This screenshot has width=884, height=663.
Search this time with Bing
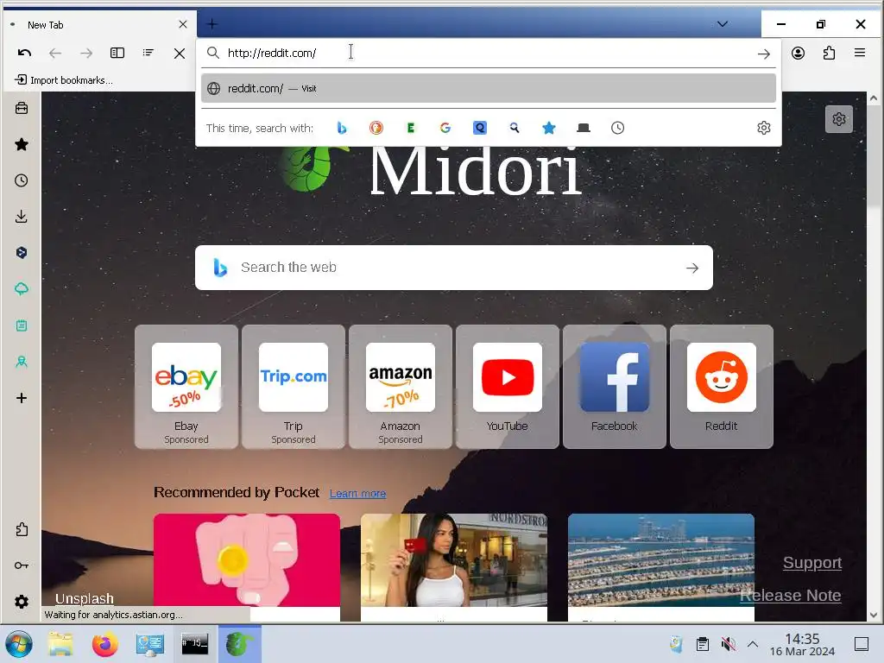pyautogui.click(x=342, y=128)
